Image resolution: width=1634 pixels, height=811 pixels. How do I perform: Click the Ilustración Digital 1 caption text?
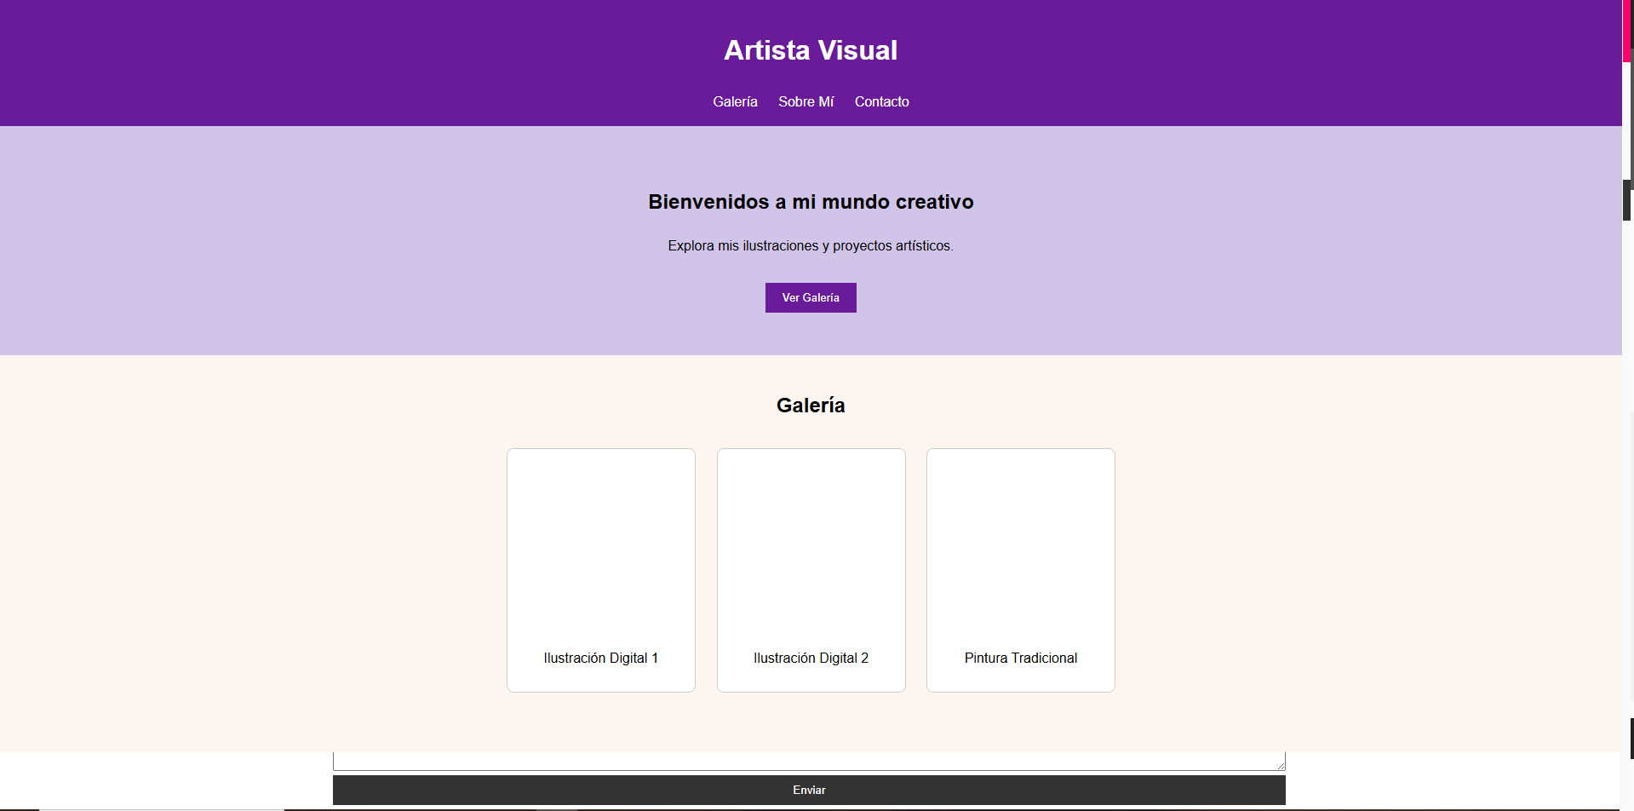coord(601,657)
